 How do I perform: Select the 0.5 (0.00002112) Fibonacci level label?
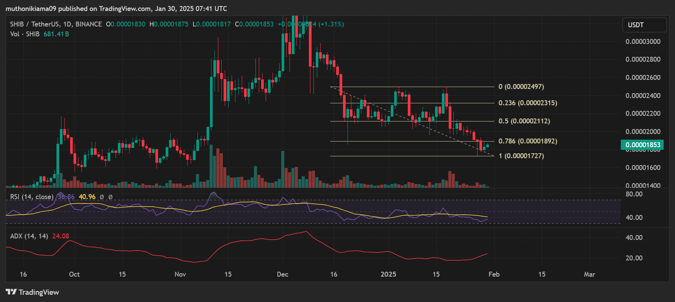point(524,121)
